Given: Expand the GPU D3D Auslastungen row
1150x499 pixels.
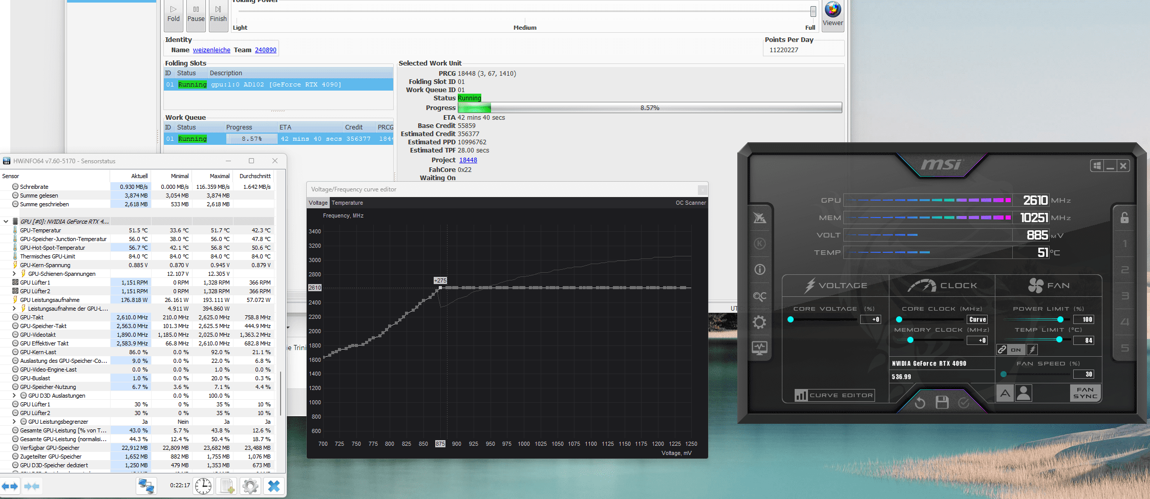Looking at the screenshot, I should 14,396.
